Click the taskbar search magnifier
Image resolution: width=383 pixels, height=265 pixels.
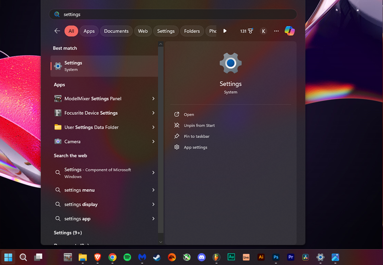click(x=23, y=257)
